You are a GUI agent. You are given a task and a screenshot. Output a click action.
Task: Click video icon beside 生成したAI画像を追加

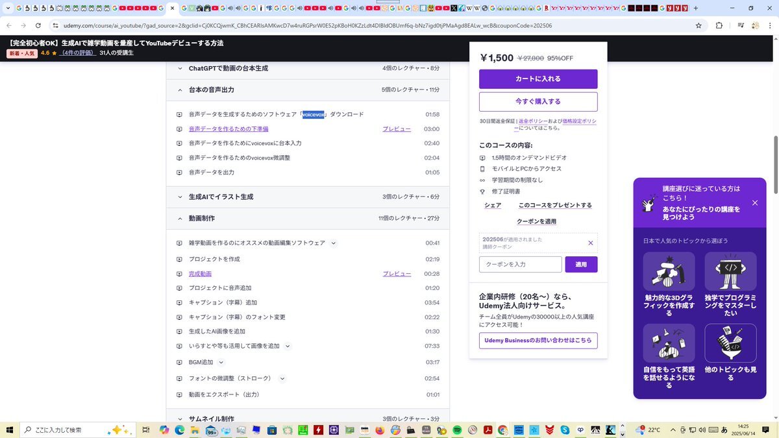tap(180, 332)
